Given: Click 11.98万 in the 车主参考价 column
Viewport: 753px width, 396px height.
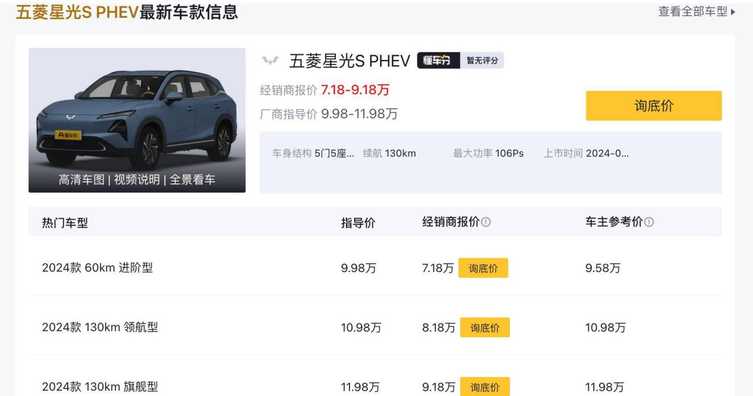Looking at the screenshot, I should tap(605, 388).
